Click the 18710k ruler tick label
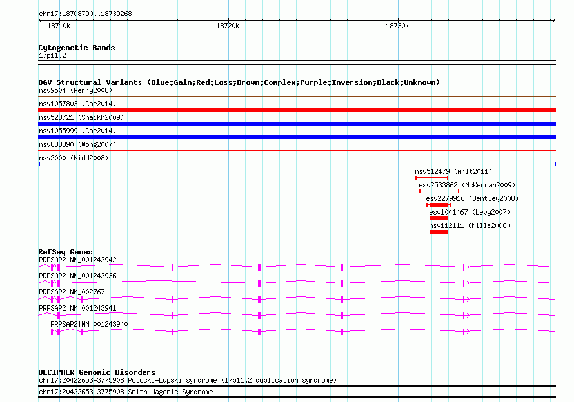This screenshot has height=402, width=574. 59,26
